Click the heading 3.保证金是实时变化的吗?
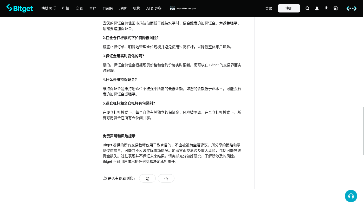364x208 pixels. (123, 56)
